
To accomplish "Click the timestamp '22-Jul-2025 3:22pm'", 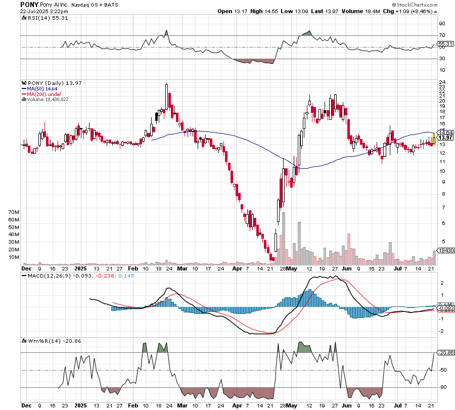I will pyautogui.click(x=44, y=12).
